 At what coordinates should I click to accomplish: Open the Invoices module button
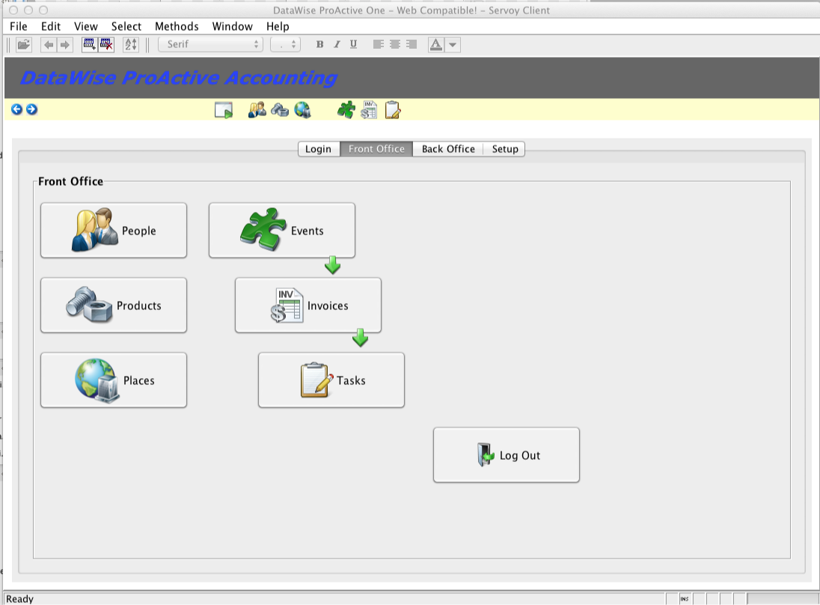coord(308,305)
